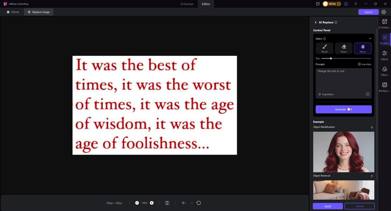Click the translate prompt option
391x211 pixels.
coord(364,64)
